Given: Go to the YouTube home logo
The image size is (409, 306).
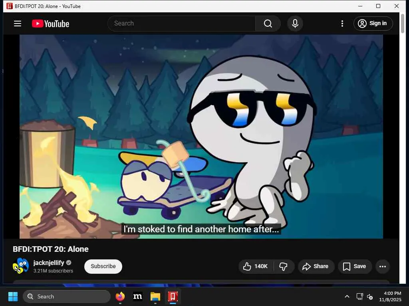Looking at the screenshot, I should (51, 24).
